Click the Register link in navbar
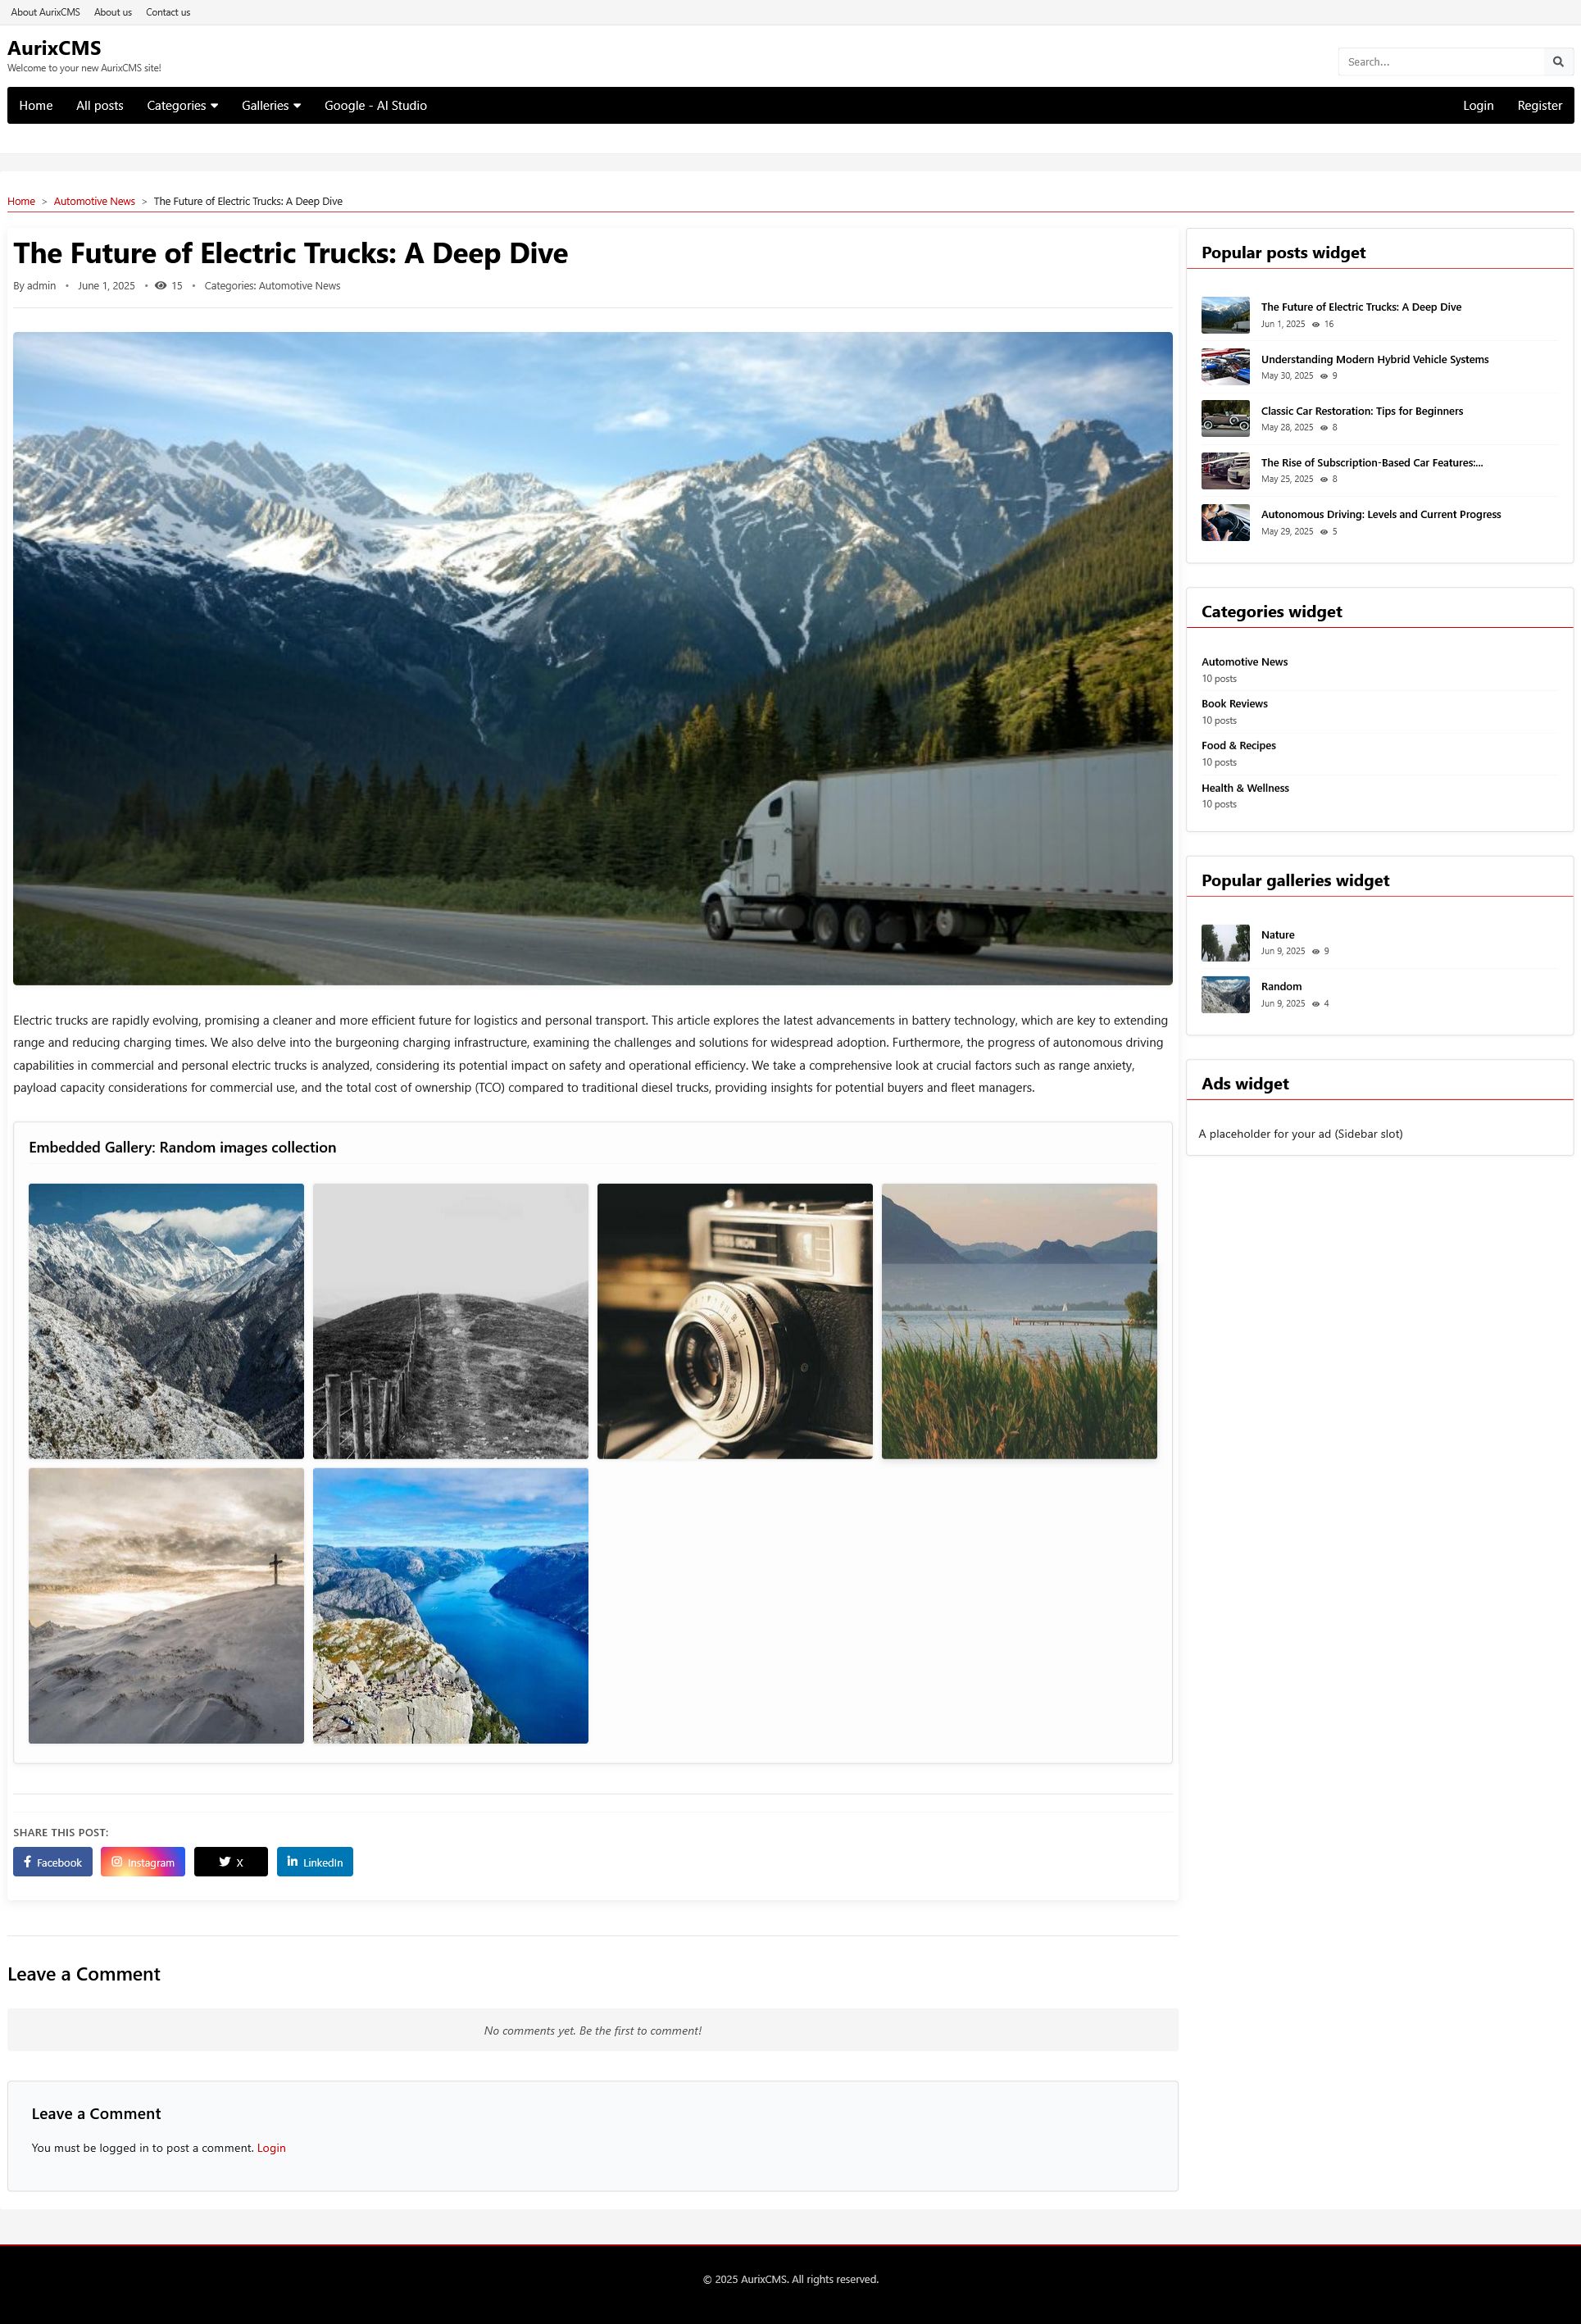1581x2324 pixels. tap(1539, 106)
